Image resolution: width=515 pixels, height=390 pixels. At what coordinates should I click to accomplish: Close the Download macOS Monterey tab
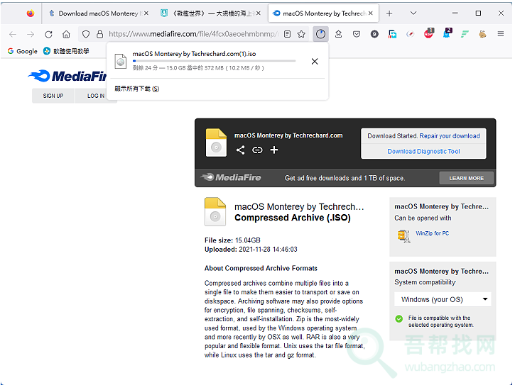click(x=146, y=13)
